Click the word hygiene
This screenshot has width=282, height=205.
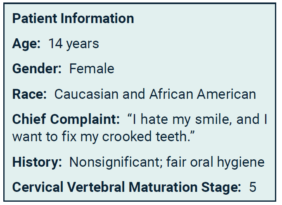pos(241,162)
